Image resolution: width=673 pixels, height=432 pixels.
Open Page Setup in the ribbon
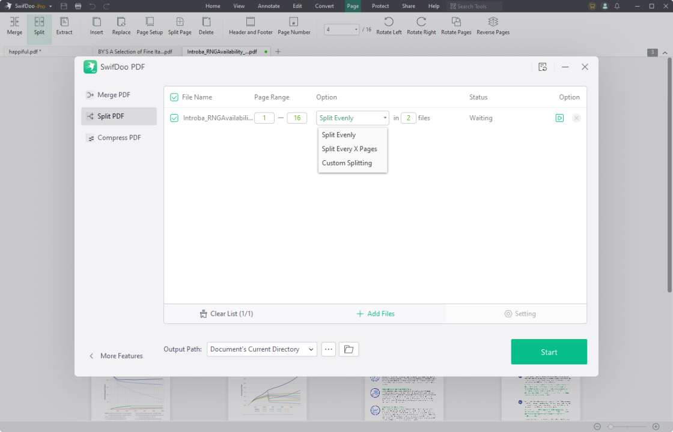pyautogui.click(x=150, y=26)
